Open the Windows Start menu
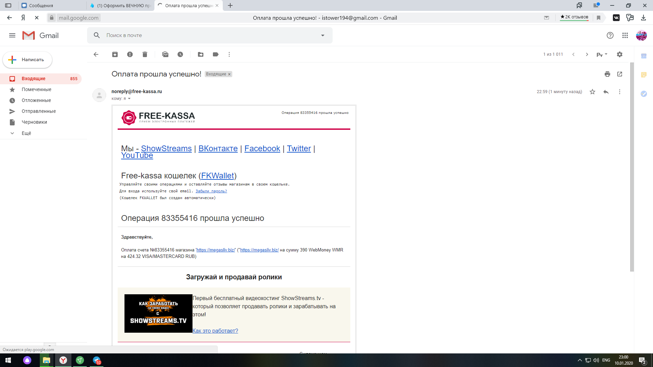 pos(8,360)
